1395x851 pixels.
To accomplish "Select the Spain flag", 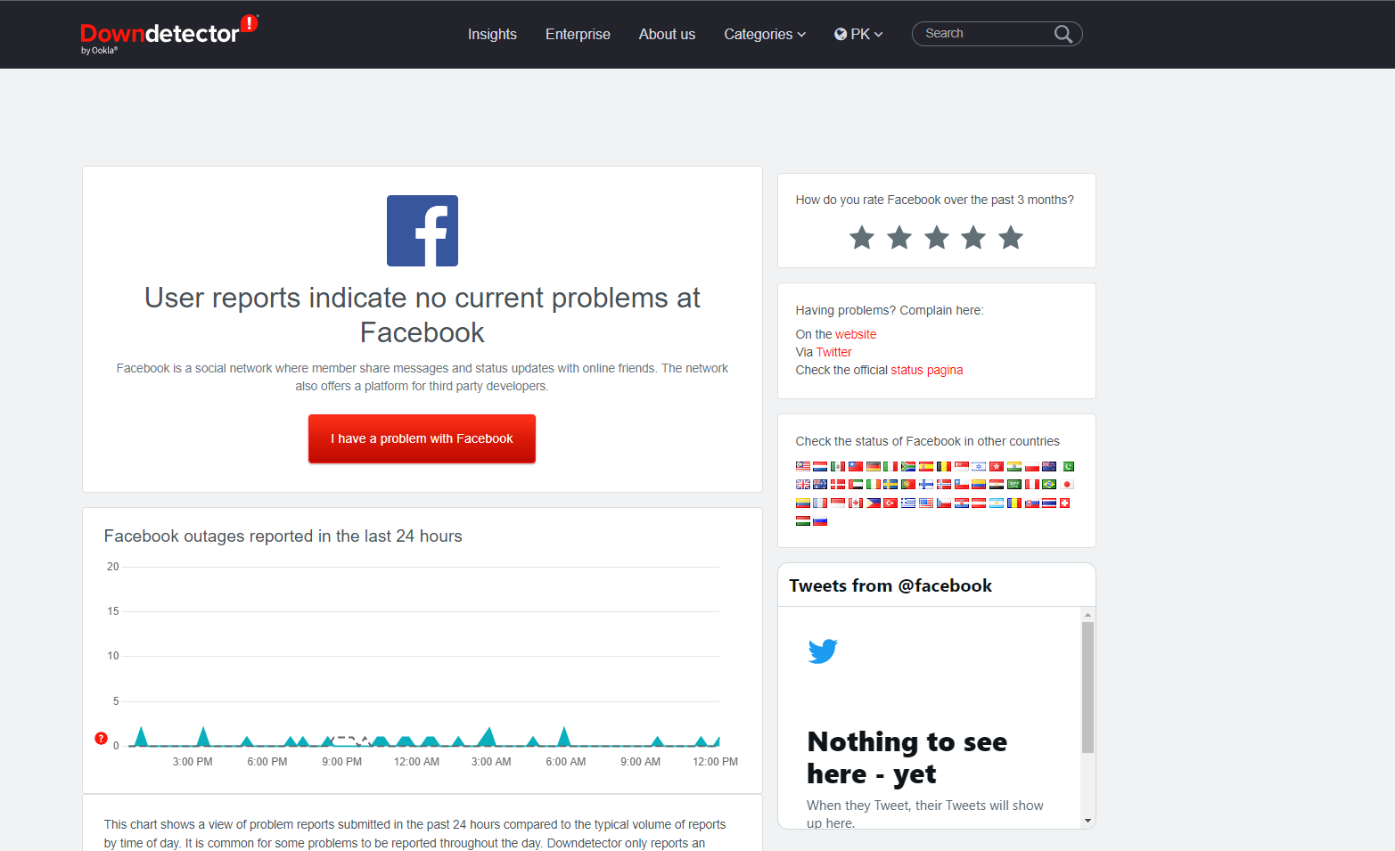I will [x=926, y=467].
